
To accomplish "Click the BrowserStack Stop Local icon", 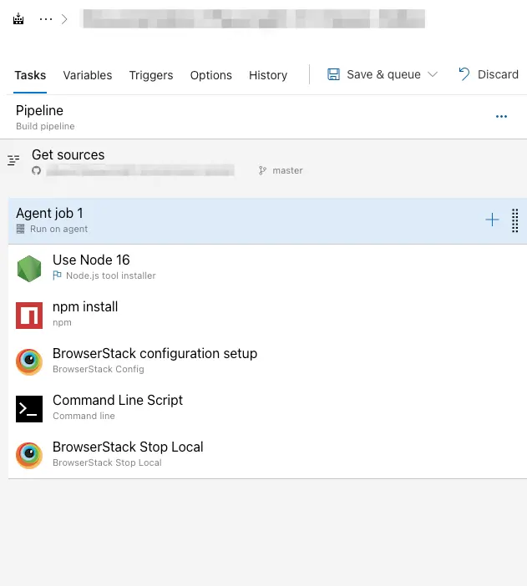I will [29, 456].
